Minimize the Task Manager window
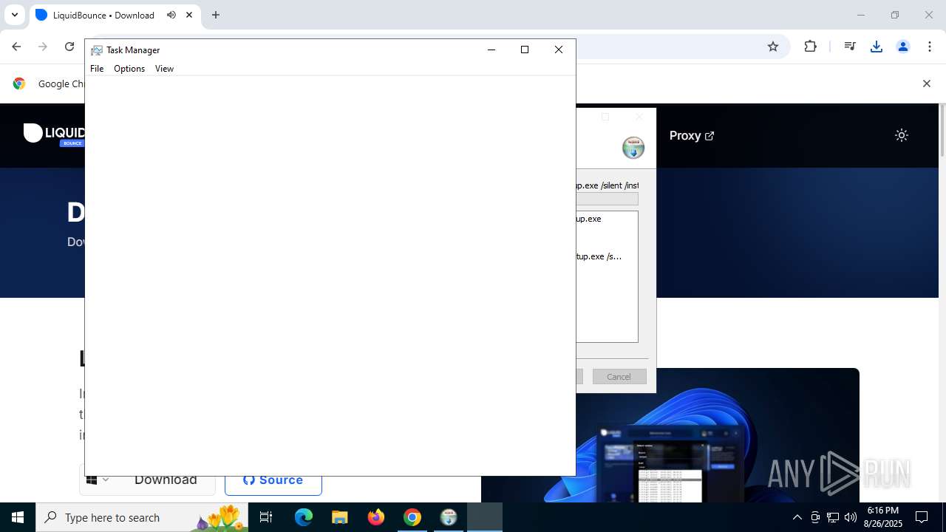 pos(491,50)
